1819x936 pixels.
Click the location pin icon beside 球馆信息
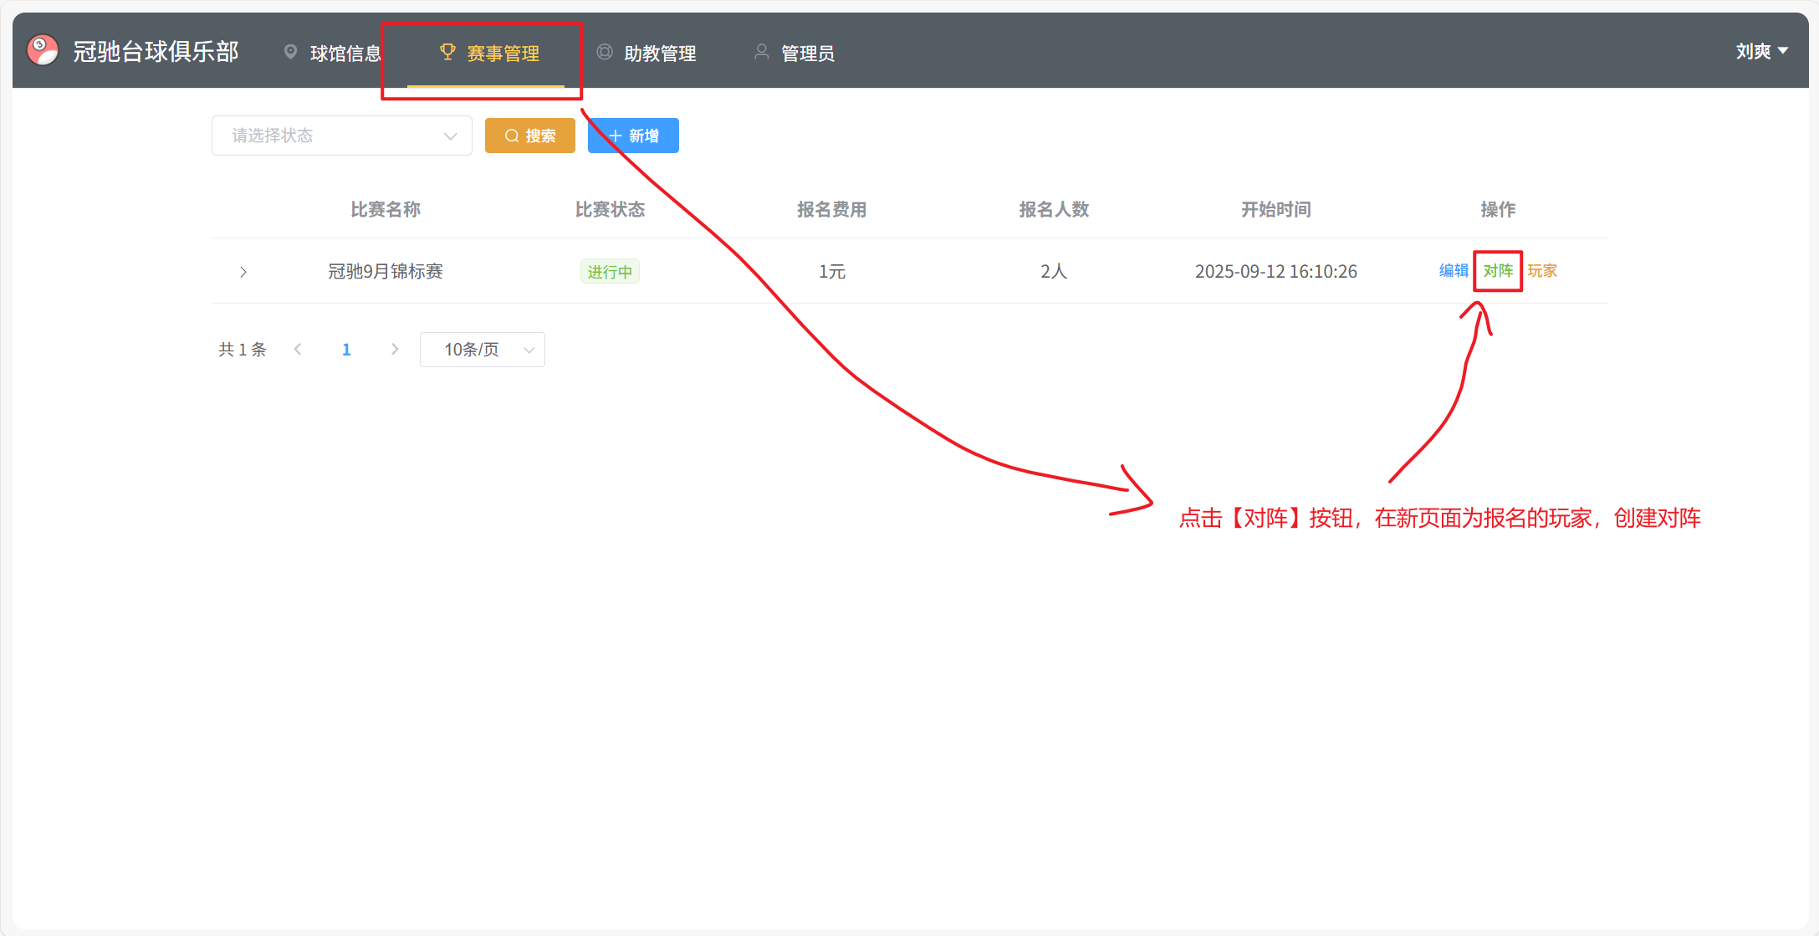290,52
